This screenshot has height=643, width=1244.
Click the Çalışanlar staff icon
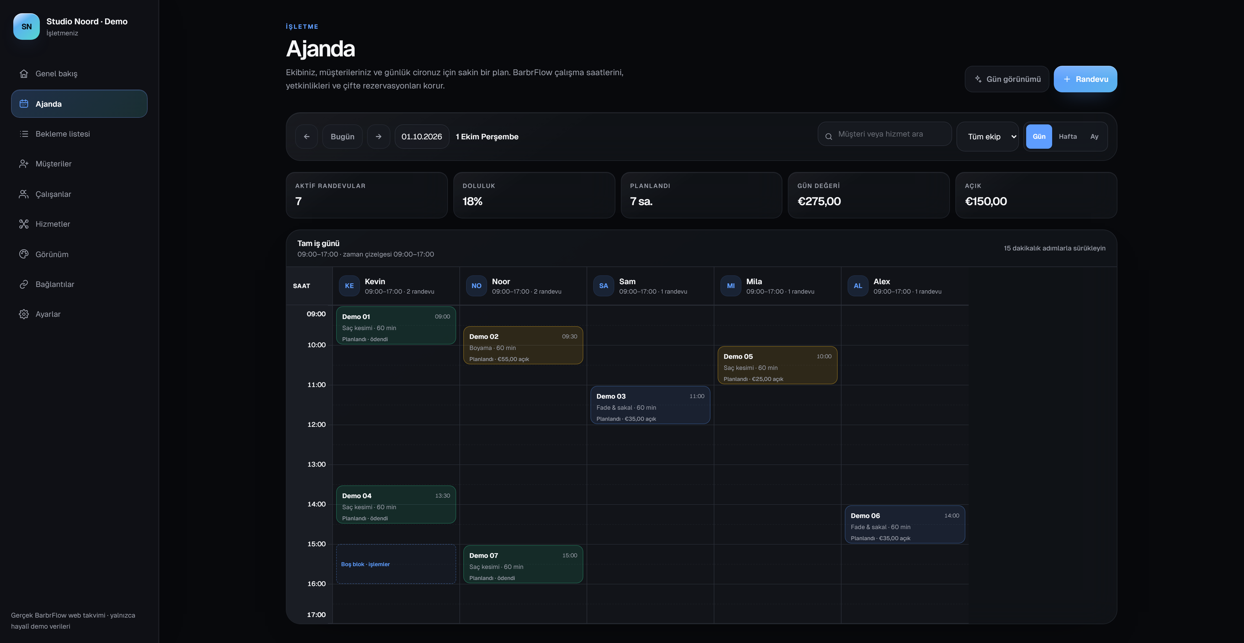pyautogui.click(x=24, y=194)
